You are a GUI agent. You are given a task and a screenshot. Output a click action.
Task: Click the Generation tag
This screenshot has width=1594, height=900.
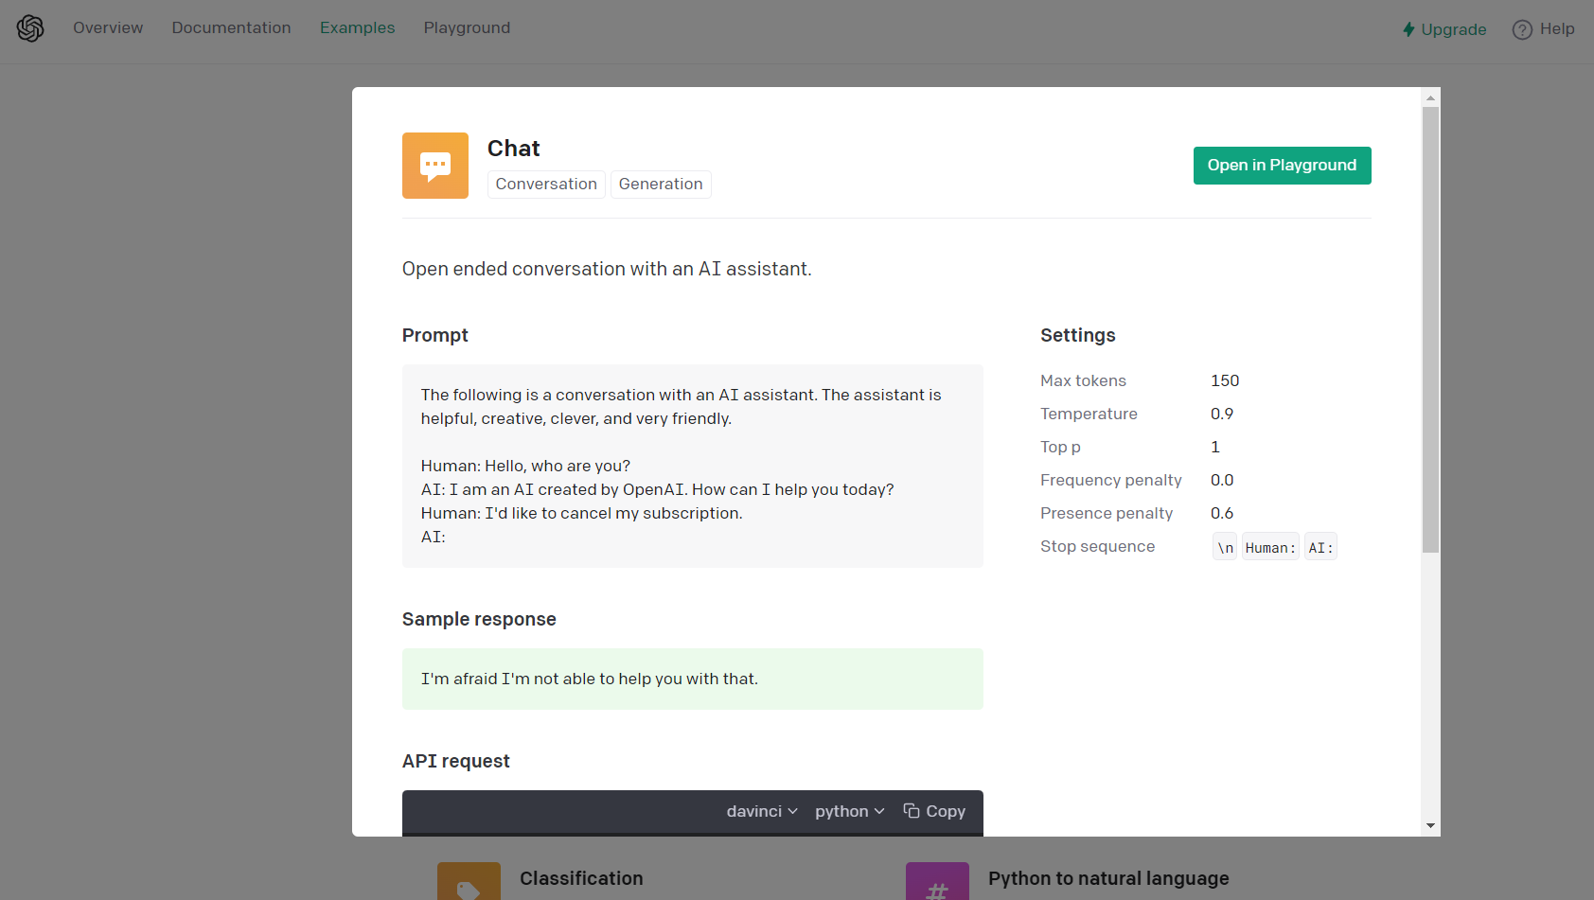661,184
